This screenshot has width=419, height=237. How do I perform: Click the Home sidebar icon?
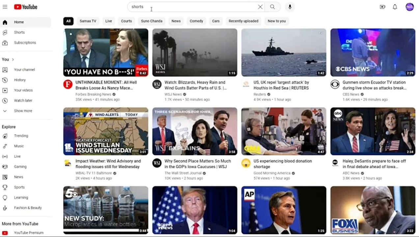5,22
